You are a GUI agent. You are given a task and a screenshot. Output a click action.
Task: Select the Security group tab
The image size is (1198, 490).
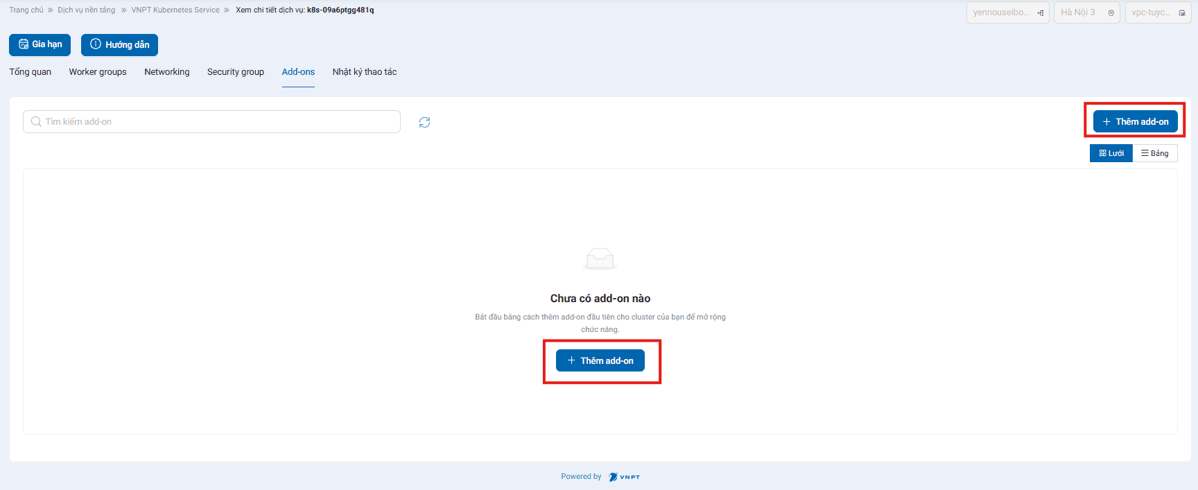[235, 72]
